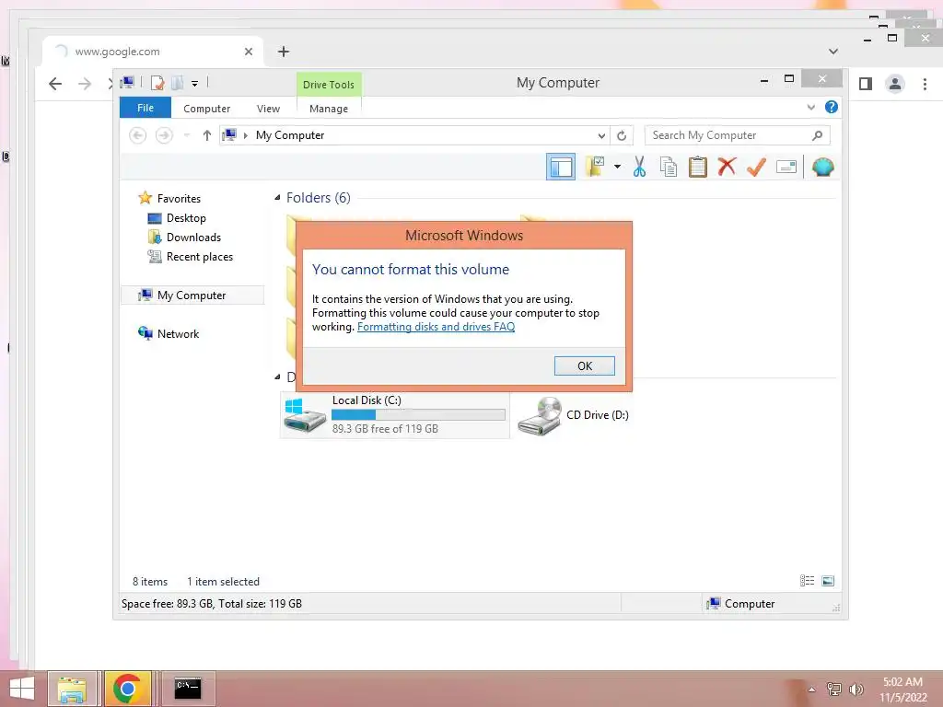
Task: Collapse the Devices and drives group
Action: tap(277, 377)
